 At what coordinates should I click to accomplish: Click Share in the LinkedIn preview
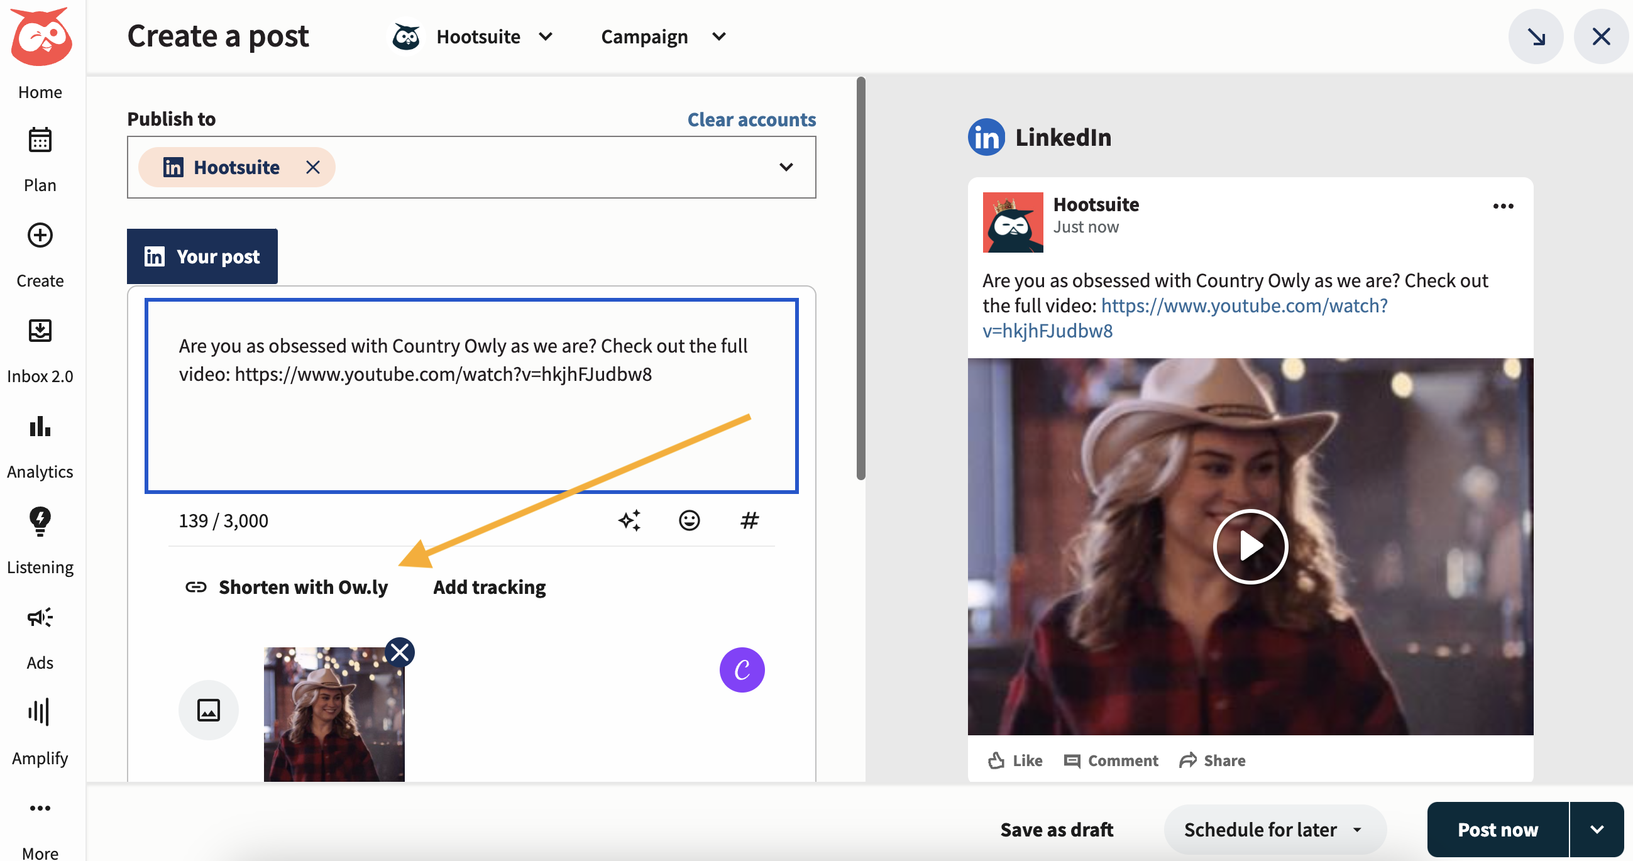click(x=1212, y=760)
